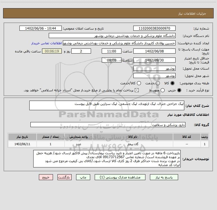Open مشاهده مدارک پیوستی (1) button
Viewport: 217px width, 210px height.
pyautogui.click(x=120, y=177)
